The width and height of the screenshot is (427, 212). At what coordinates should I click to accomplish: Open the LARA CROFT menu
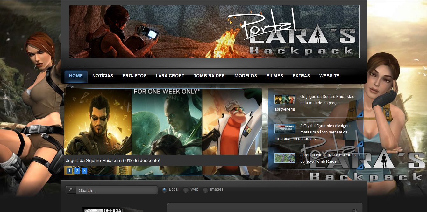click(x=170, y=76)
